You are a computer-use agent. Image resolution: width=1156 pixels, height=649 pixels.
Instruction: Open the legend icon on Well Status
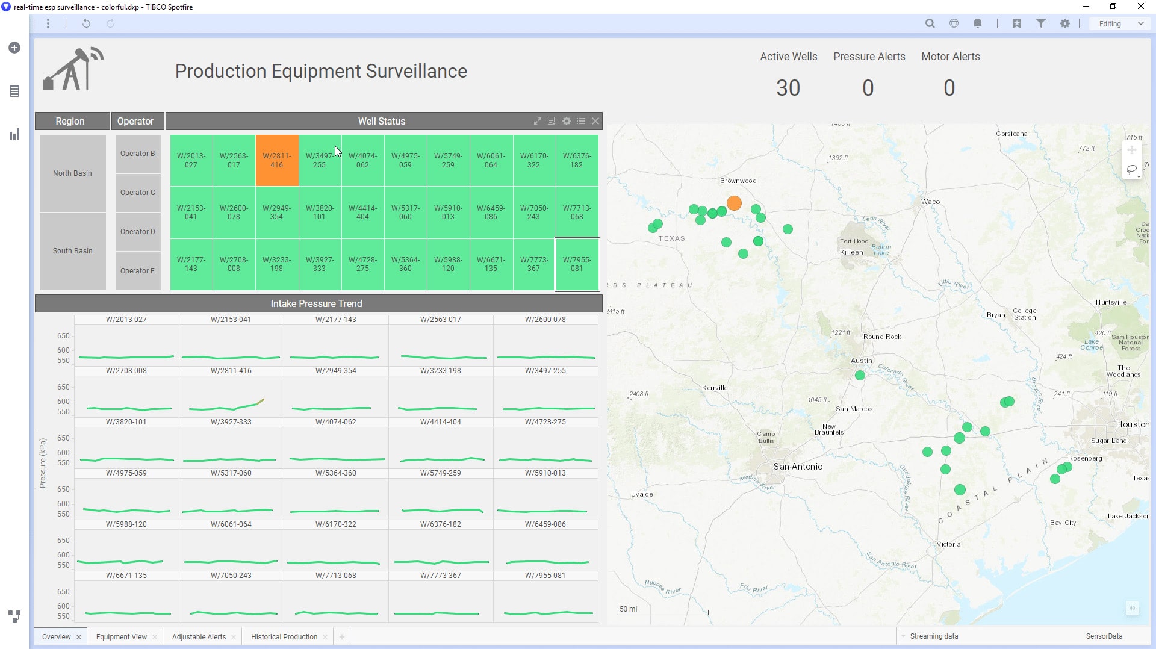point(581,121)
